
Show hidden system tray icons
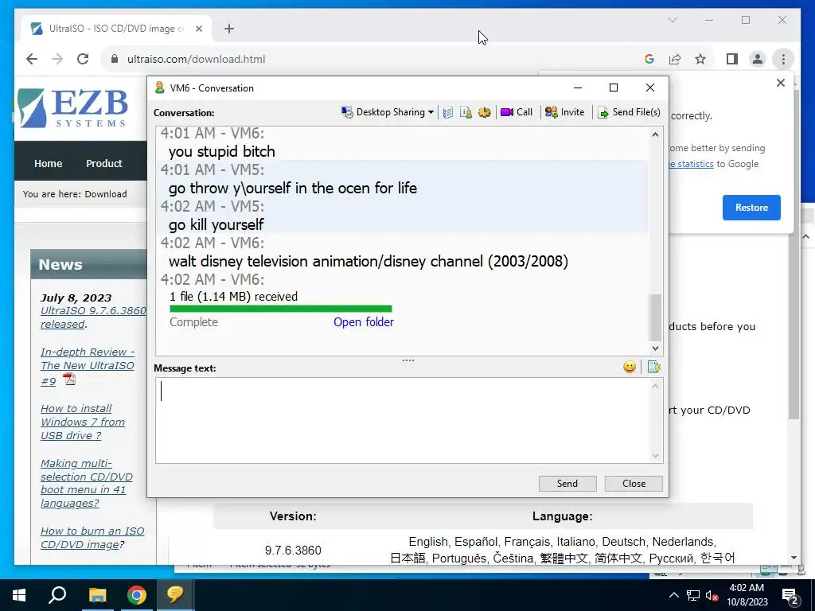point(673,595)
